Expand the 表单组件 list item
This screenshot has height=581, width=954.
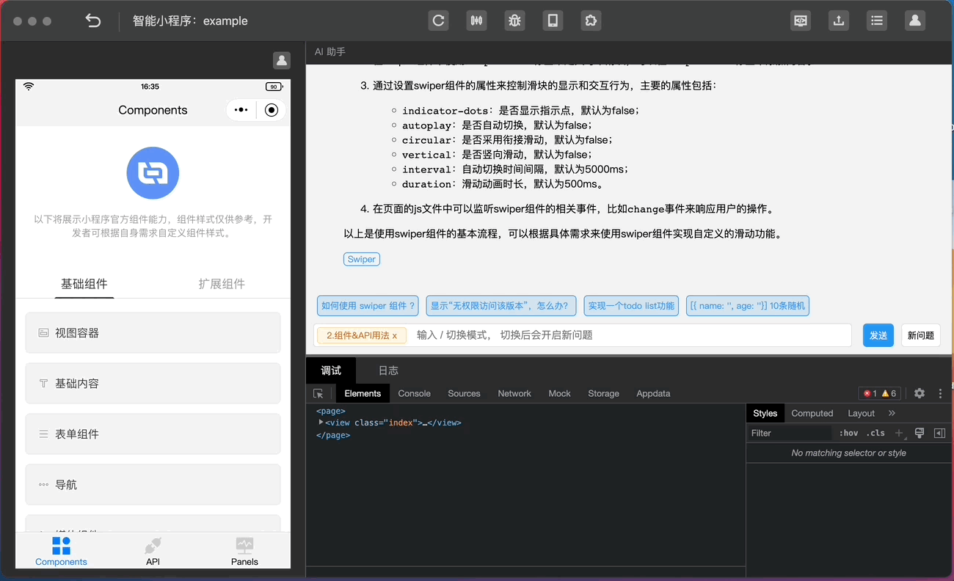153,434
